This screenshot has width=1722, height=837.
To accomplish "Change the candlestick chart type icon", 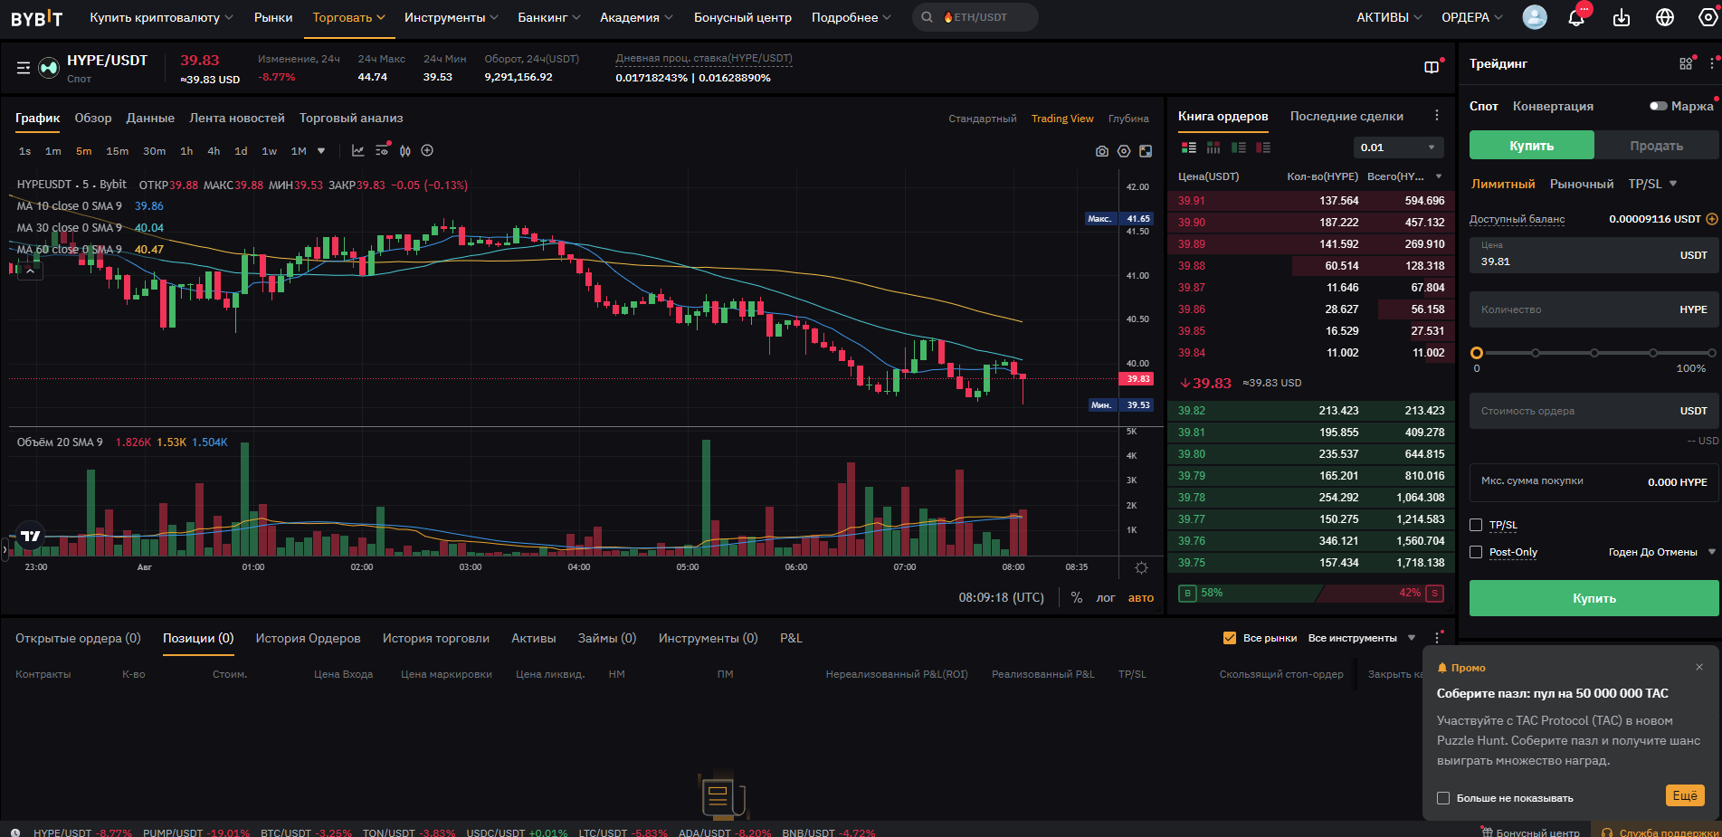I will [x=405, y=151].
